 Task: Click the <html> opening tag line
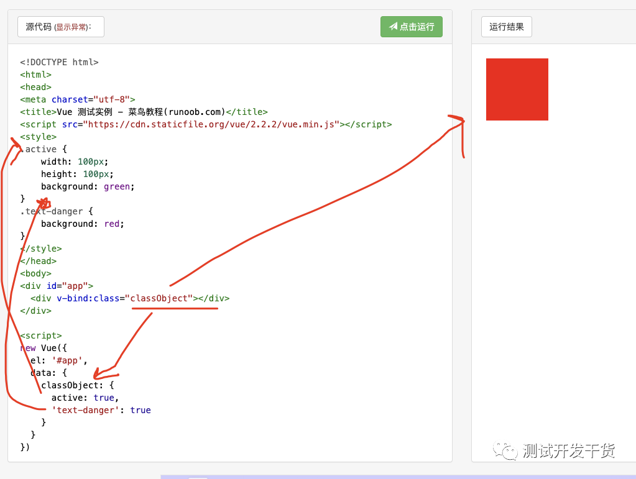pos(35,75)
